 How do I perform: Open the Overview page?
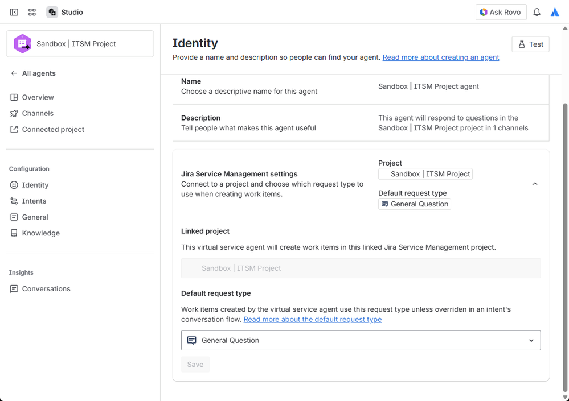click(x=38, y=97)
